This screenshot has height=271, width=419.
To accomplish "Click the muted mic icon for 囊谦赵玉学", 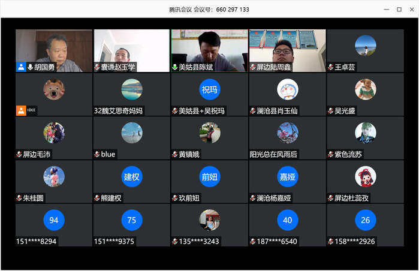I will coord(97,67).
